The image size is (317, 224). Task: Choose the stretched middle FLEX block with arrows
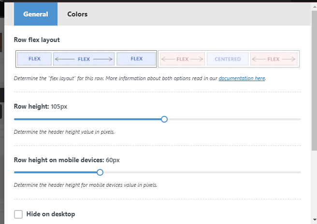click(x=84, y=59)
